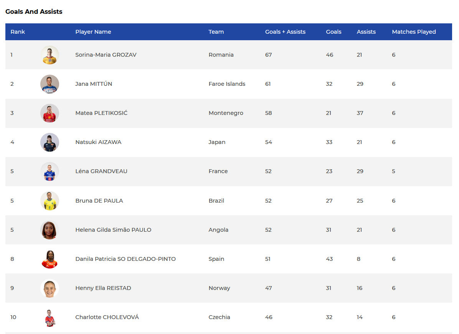
Task: Click the Charlotte Cholevová player name
Action: [107, 317]
